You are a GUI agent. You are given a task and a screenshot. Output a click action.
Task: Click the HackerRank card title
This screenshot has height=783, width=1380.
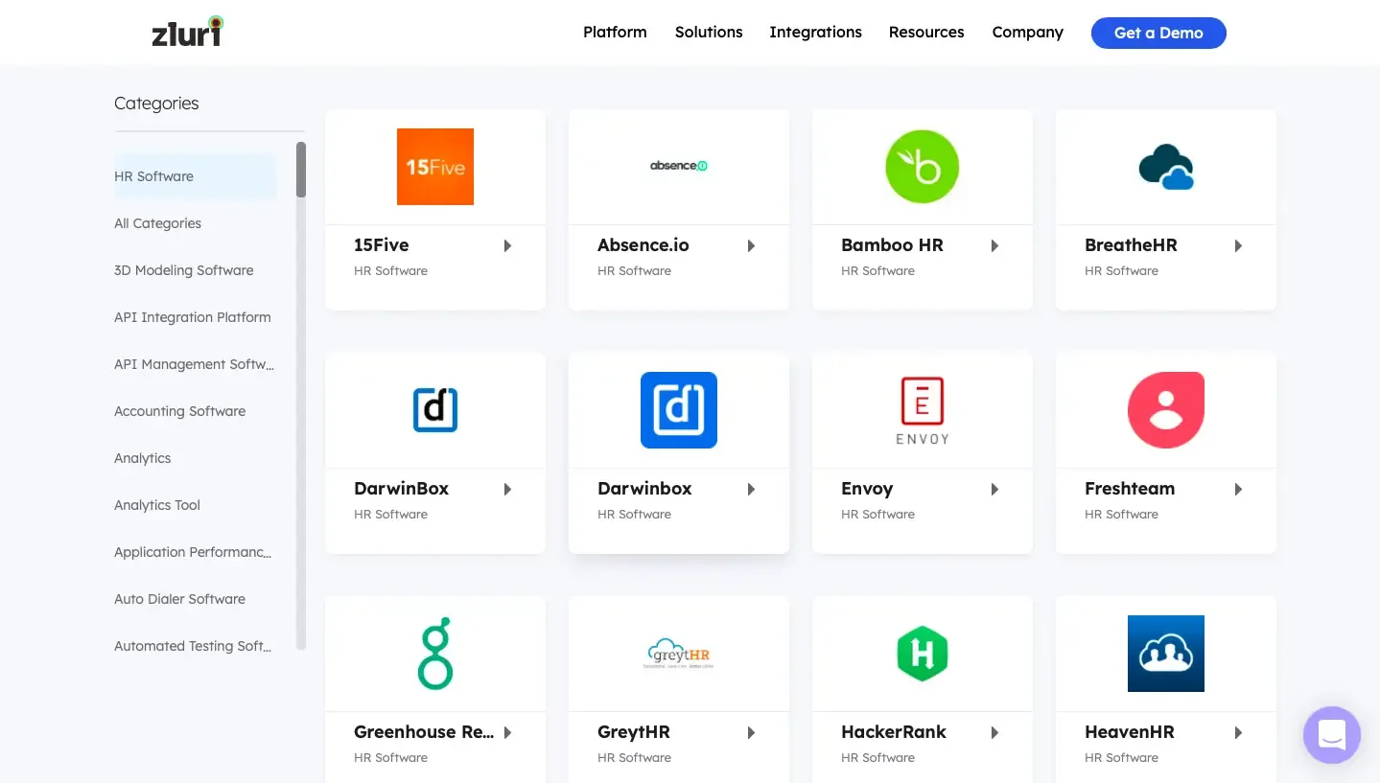(x=894, y=732)
